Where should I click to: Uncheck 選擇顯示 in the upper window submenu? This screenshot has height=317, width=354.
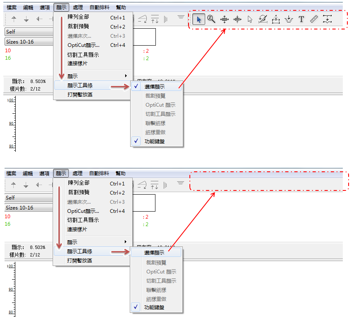pyautogui.click(x=156, y=87)
